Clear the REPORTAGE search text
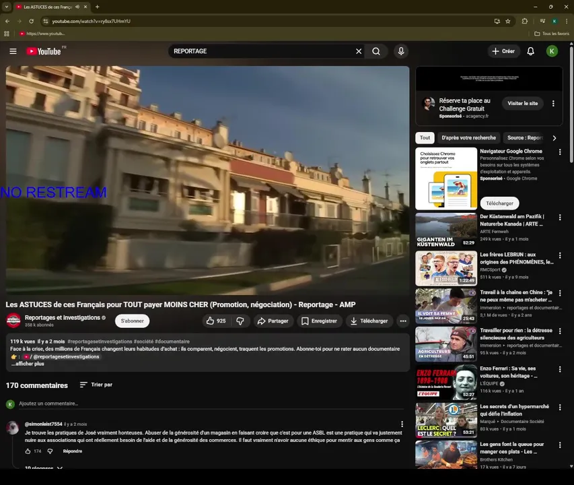The width and height of the screenshot is (574, 485). (x=359, y=51)
